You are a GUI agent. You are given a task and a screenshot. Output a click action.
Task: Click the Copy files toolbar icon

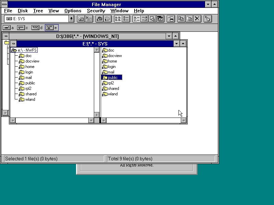[x=181, y=19]
